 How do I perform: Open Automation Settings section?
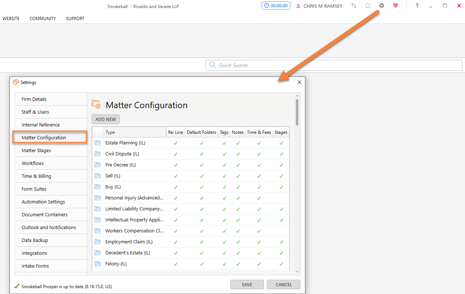pyautogui.click(x=51, y=202)
